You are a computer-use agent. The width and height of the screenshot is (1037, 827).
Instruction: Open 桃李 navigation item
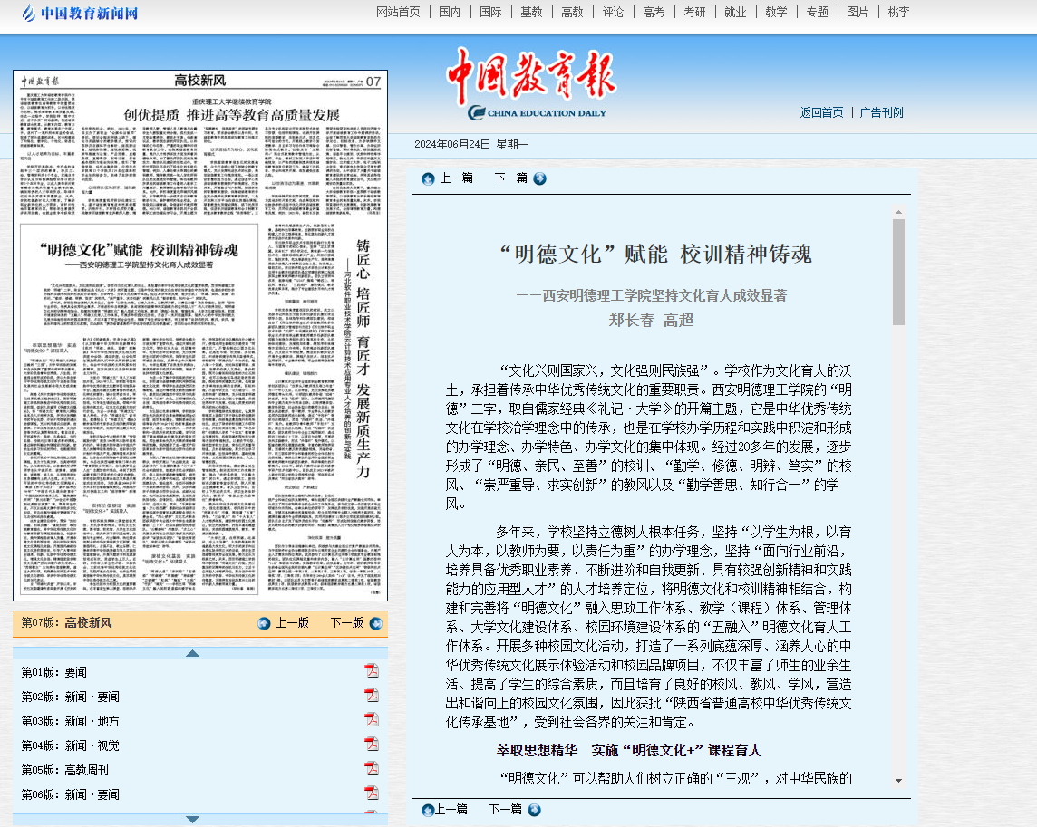(899, 12)
